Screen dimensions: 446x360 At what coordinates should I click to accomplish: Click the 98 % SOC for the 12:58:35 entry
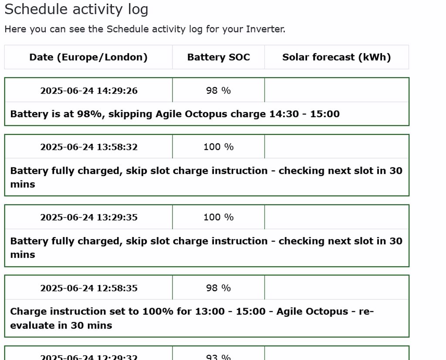click(x=218, y=288)
